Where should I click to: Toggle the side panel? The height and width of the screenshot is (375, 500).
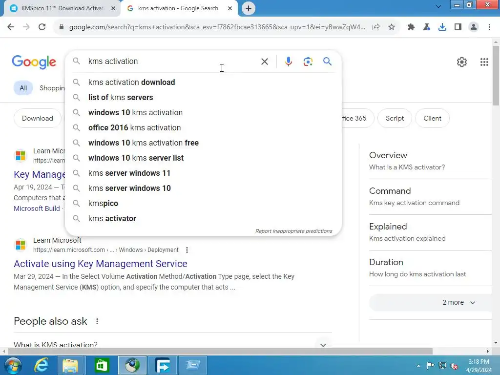458,27
